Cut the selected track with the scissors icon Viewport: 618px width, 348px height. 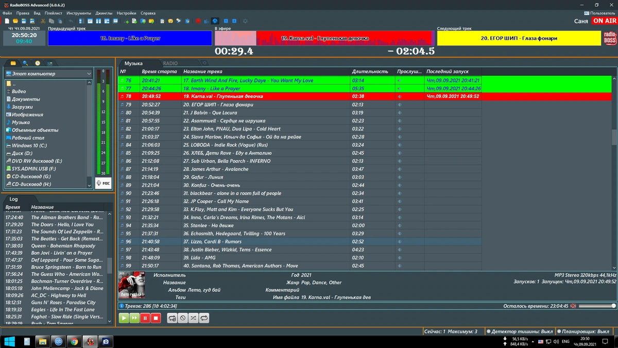pos(43,21)
